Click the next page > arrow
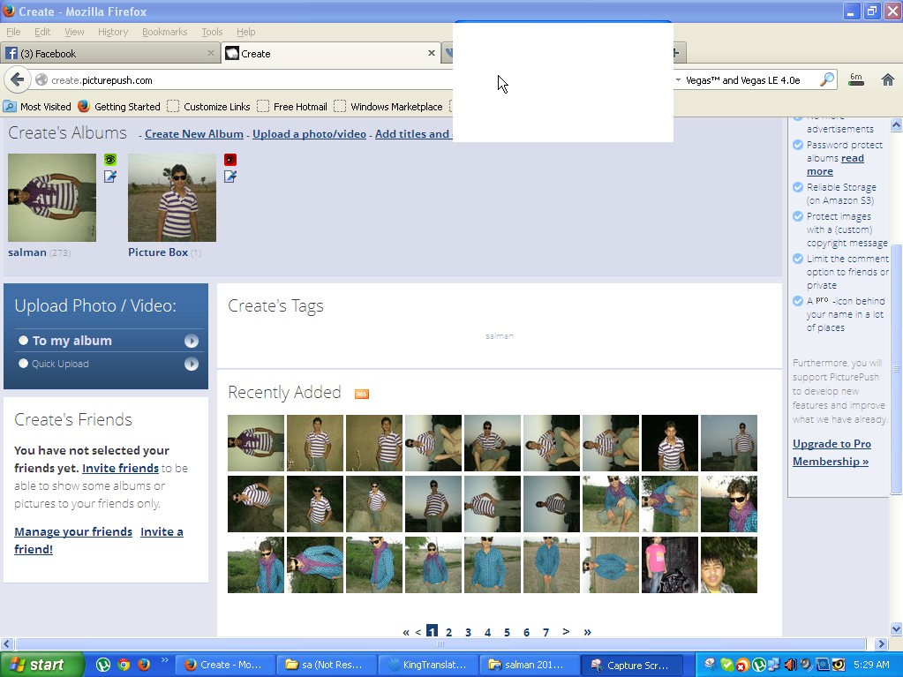The height and width of the screenshot is (677, 903). tap(566, 631)
